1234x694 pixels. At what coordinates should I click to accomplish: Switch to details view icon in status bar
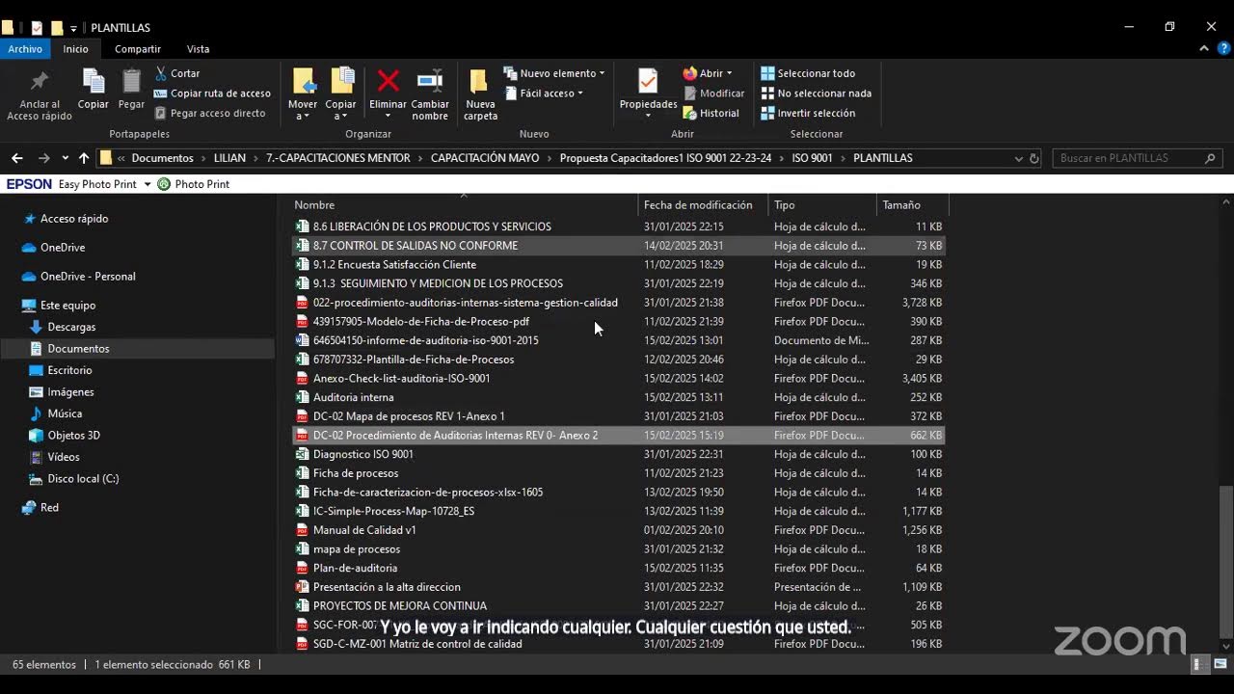coord(1198,664)
